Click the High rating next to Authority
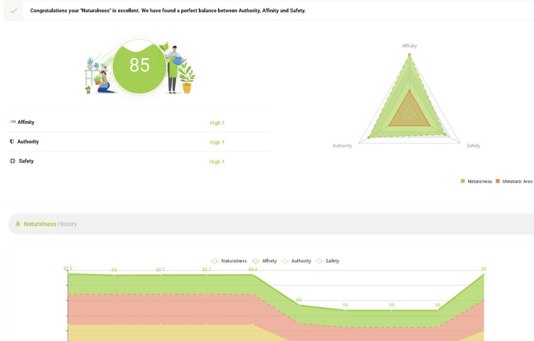 217,142
